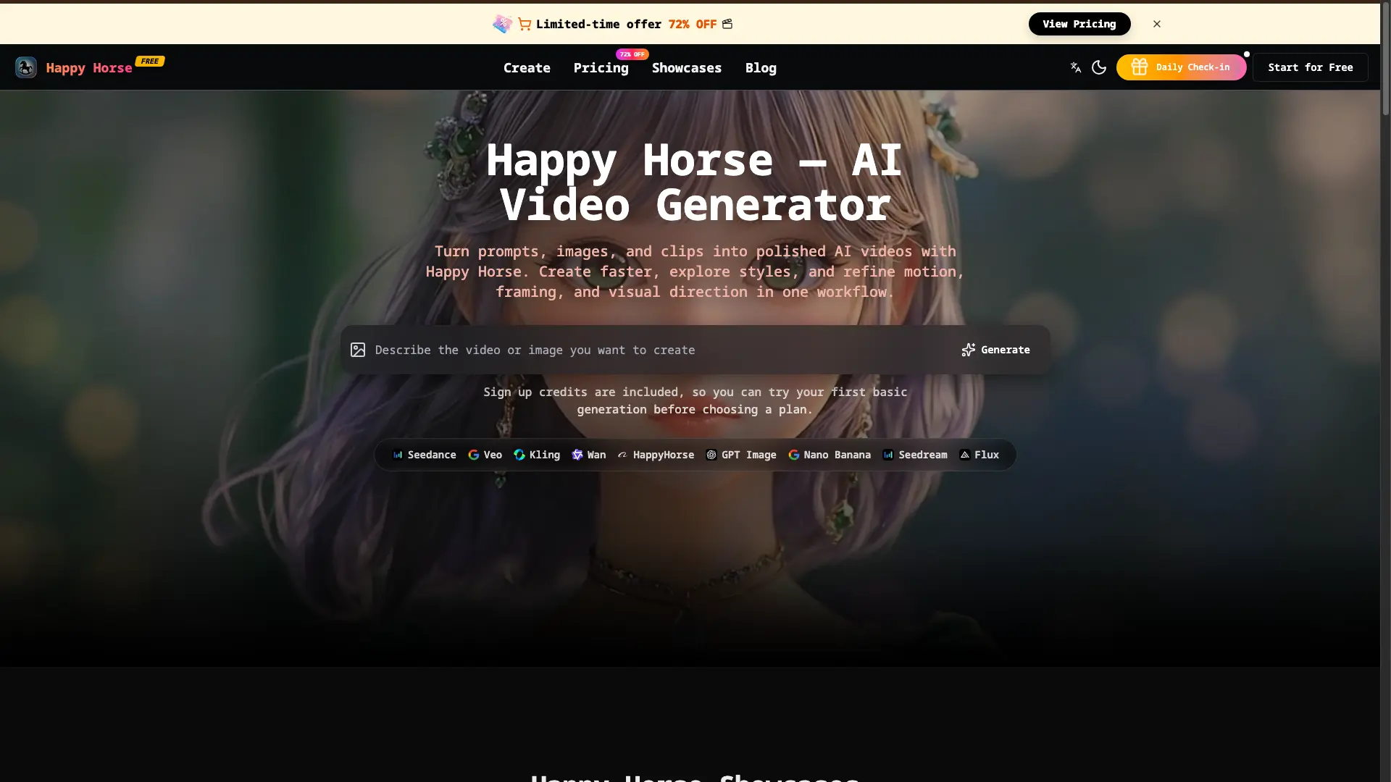This screenshot has height=782, width=1391.
Task: Open the Blog nav link
Action: (x=761, y=68)
